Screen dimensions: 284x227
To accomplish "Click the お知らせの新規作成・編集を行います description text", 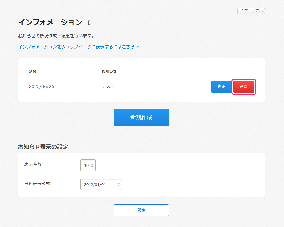I will (56, 36).
